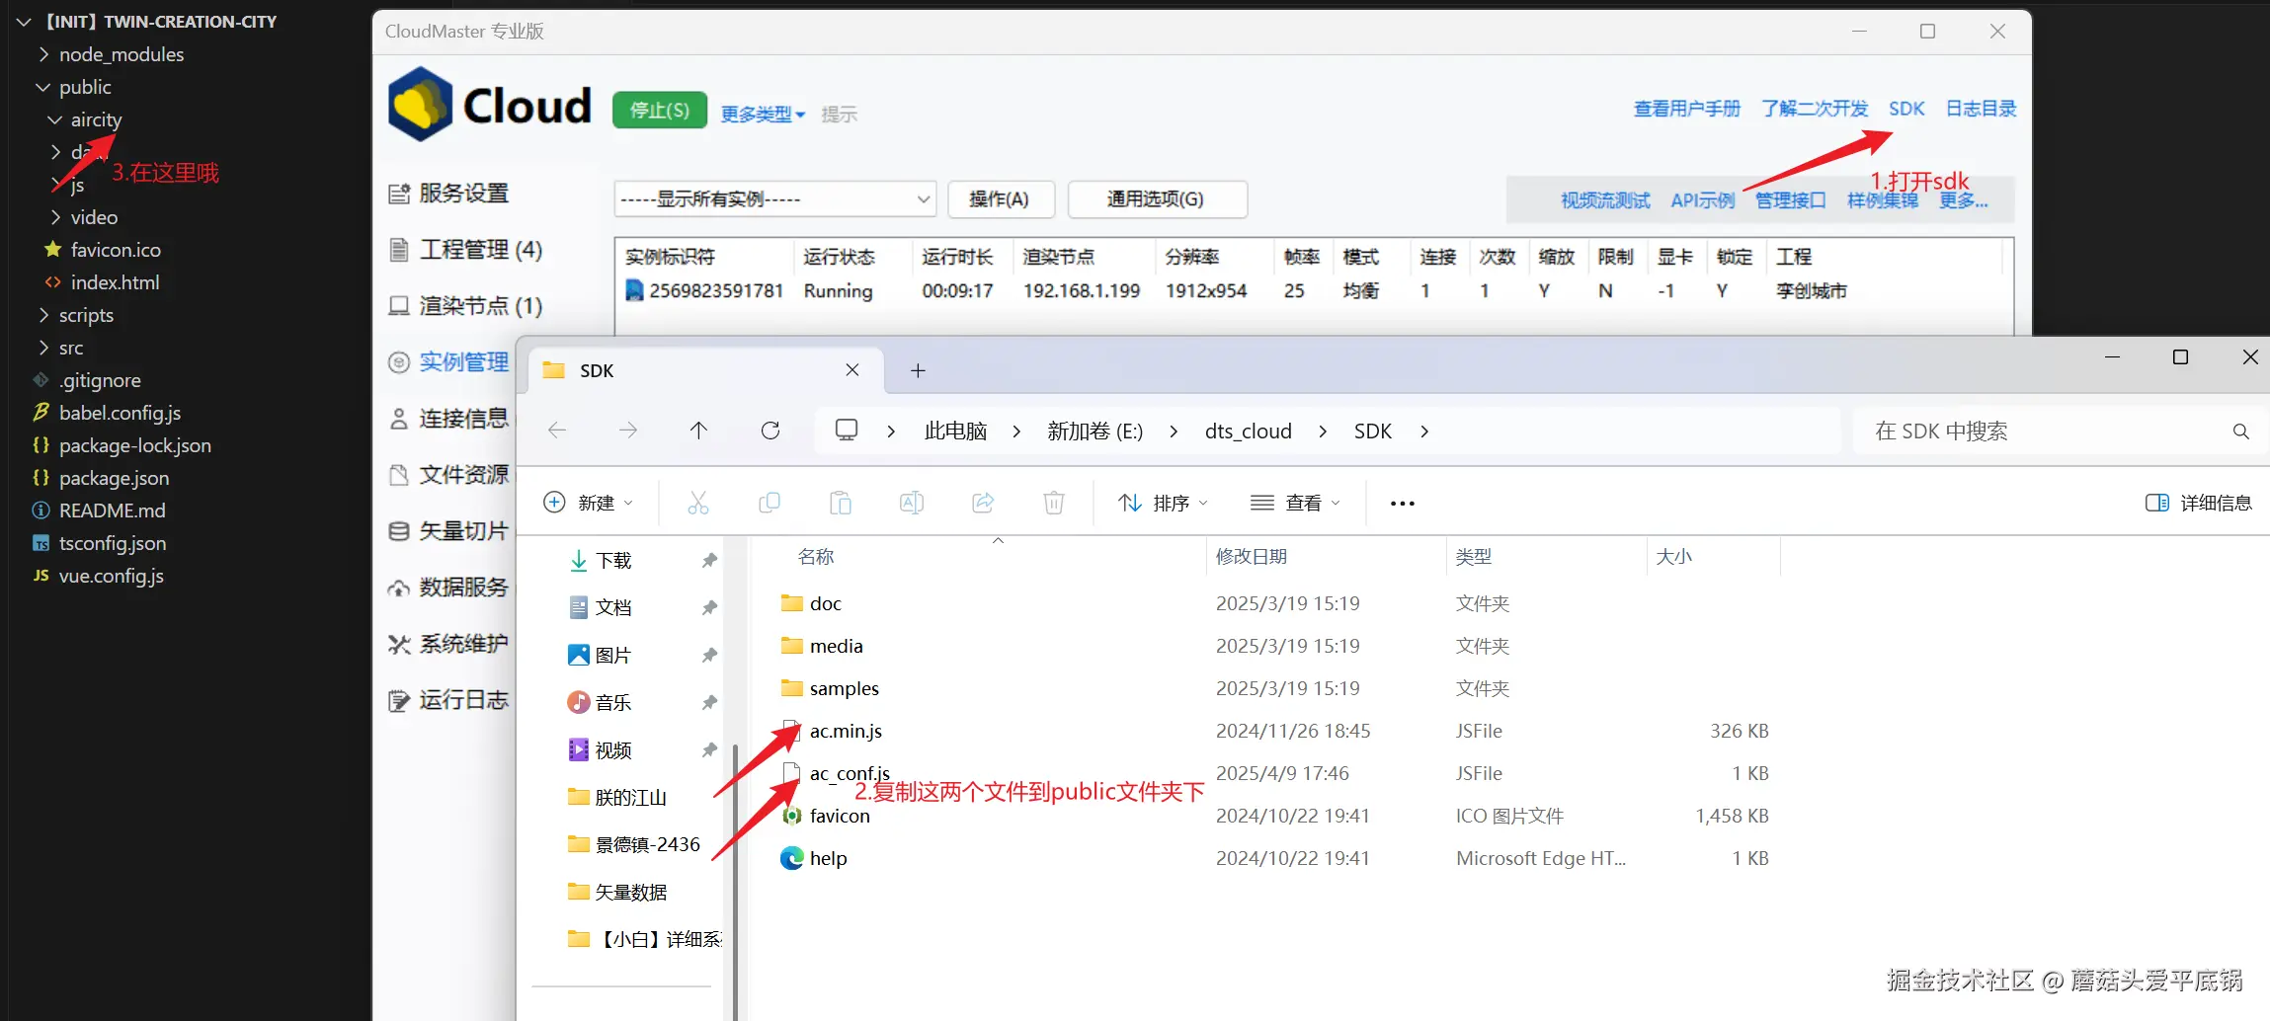Click the API示例 link

1703,200
